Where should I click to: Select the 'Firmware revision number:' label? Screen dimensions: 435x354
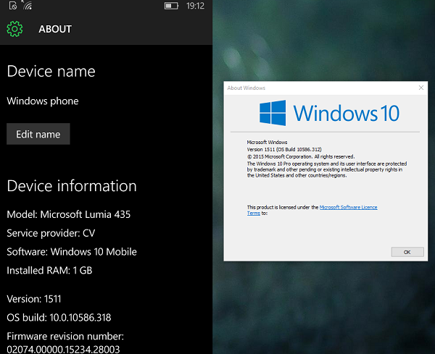[65, 337]
